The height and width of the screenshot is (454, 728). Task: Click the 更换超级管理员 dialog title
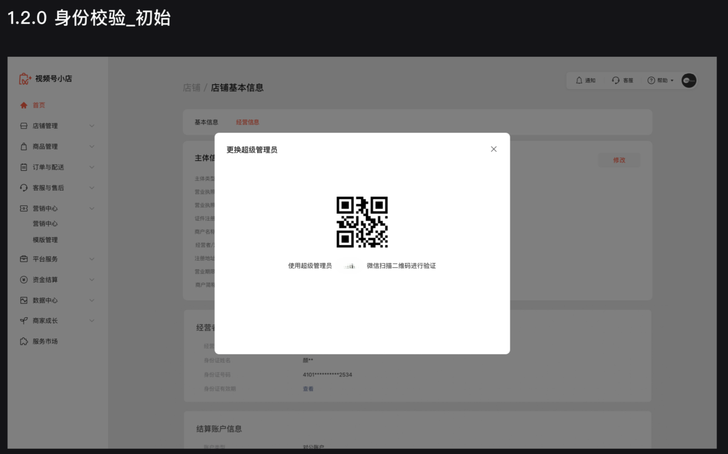point(252,150)
